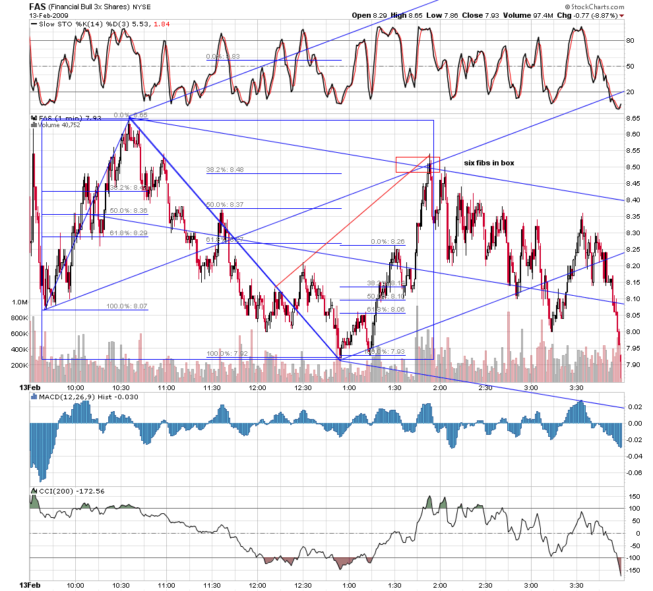Click the histogram icon next to MACD(12,26,9)
Viewport: 653px width, 591px height.
click(34, 397)
